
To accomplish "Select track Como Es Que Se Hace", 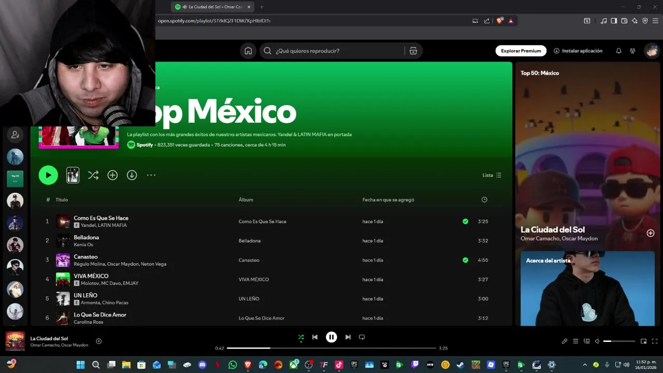I will tap(101, 218).
